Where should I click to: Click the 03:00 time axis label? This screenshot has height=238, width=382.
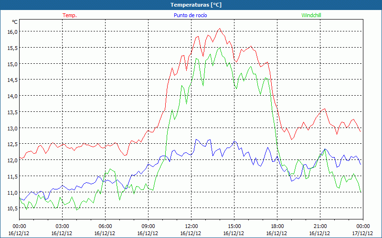pos(63,227)
